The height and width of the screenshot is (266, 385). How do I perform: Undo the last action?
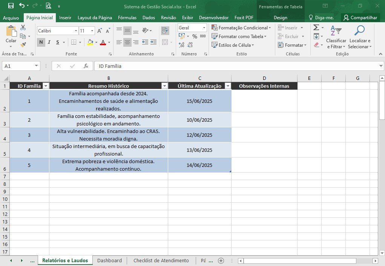pyautogui.click(x=22, y=6)
